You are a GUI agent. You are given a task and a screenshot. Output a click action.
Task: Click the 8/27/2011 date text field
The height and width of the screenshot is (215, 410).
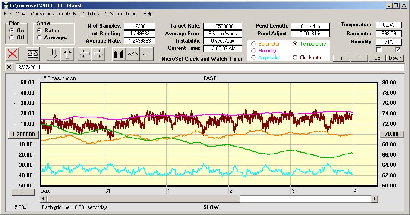click(210, 67)
